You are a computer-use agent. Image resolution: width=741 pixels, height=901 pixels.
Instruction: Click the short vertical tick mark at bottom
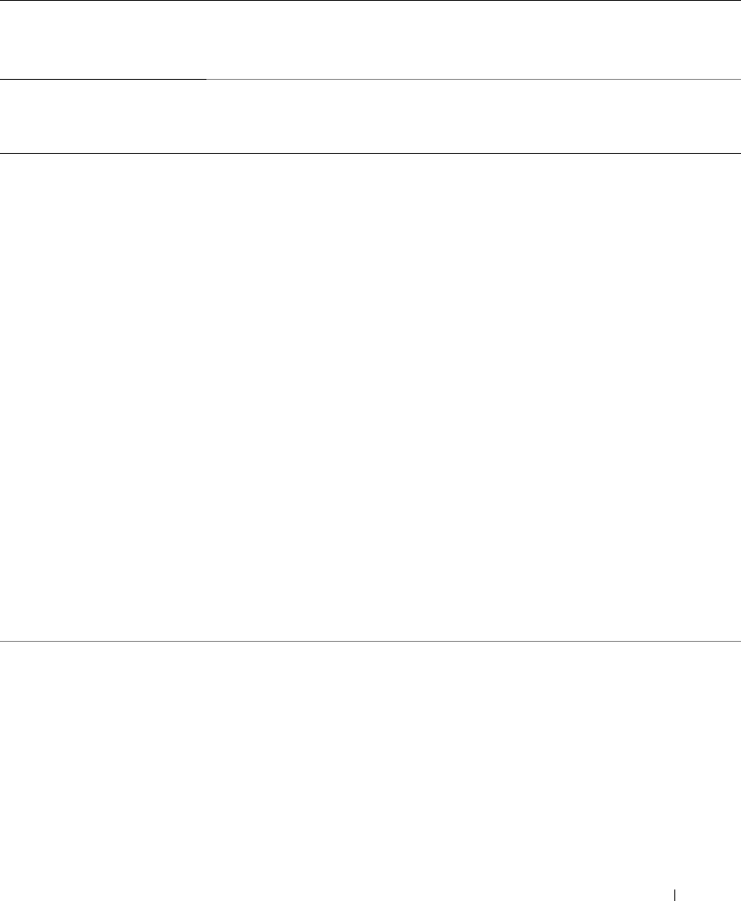674,895
